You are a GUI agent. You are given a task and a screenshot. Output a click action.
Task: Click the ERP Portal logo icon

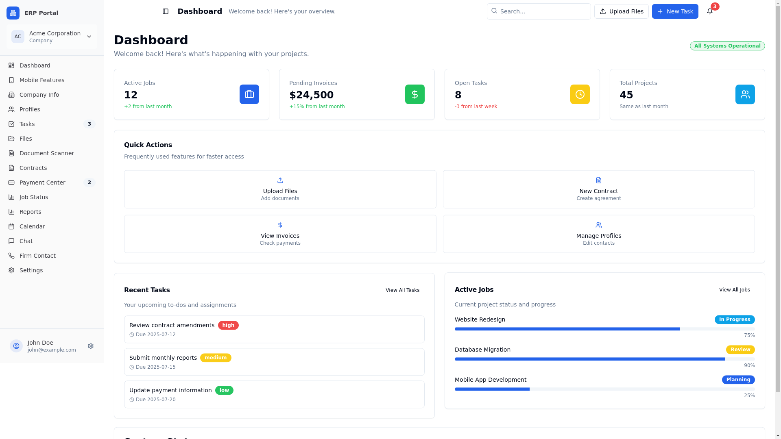point(13,13)
